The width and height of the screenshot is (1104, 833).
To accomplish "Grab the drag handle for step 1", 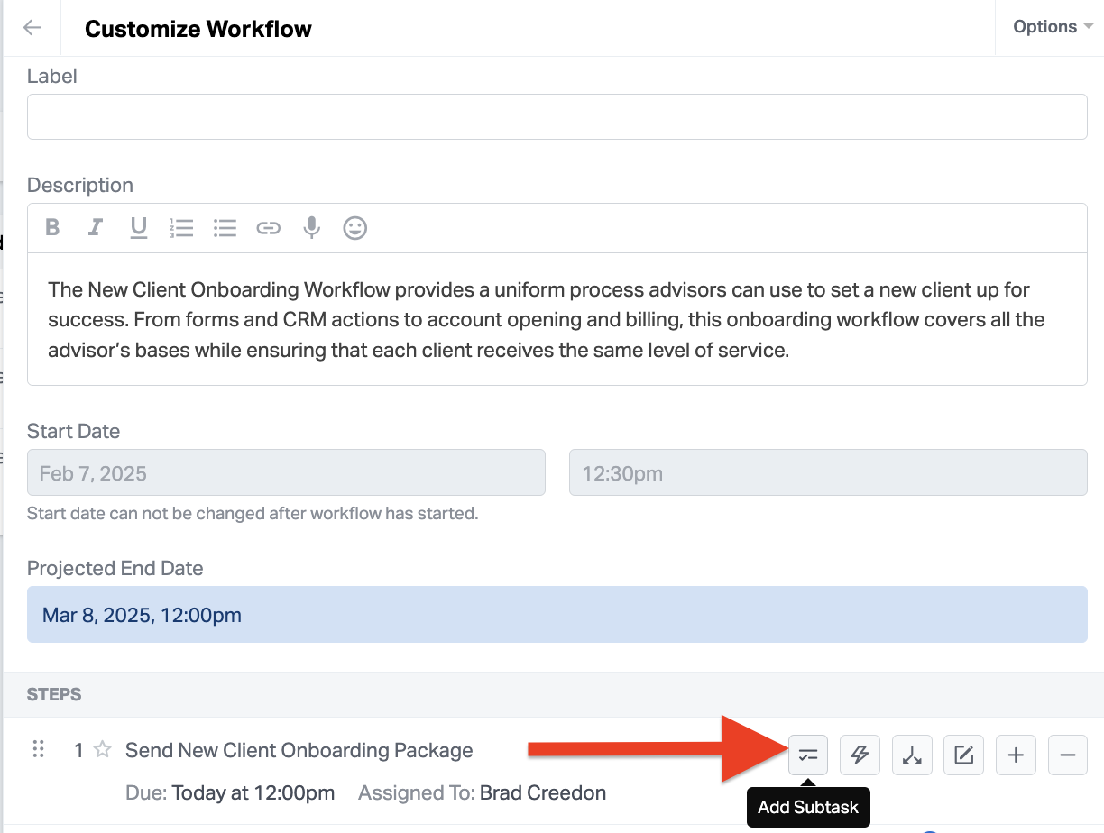I will coord(38,749).
